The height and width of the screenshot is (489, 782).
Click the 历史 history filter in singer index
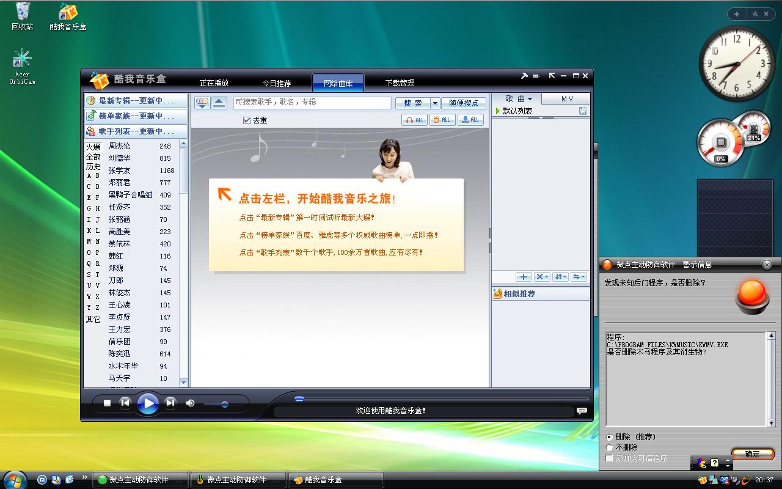[93, 167]
